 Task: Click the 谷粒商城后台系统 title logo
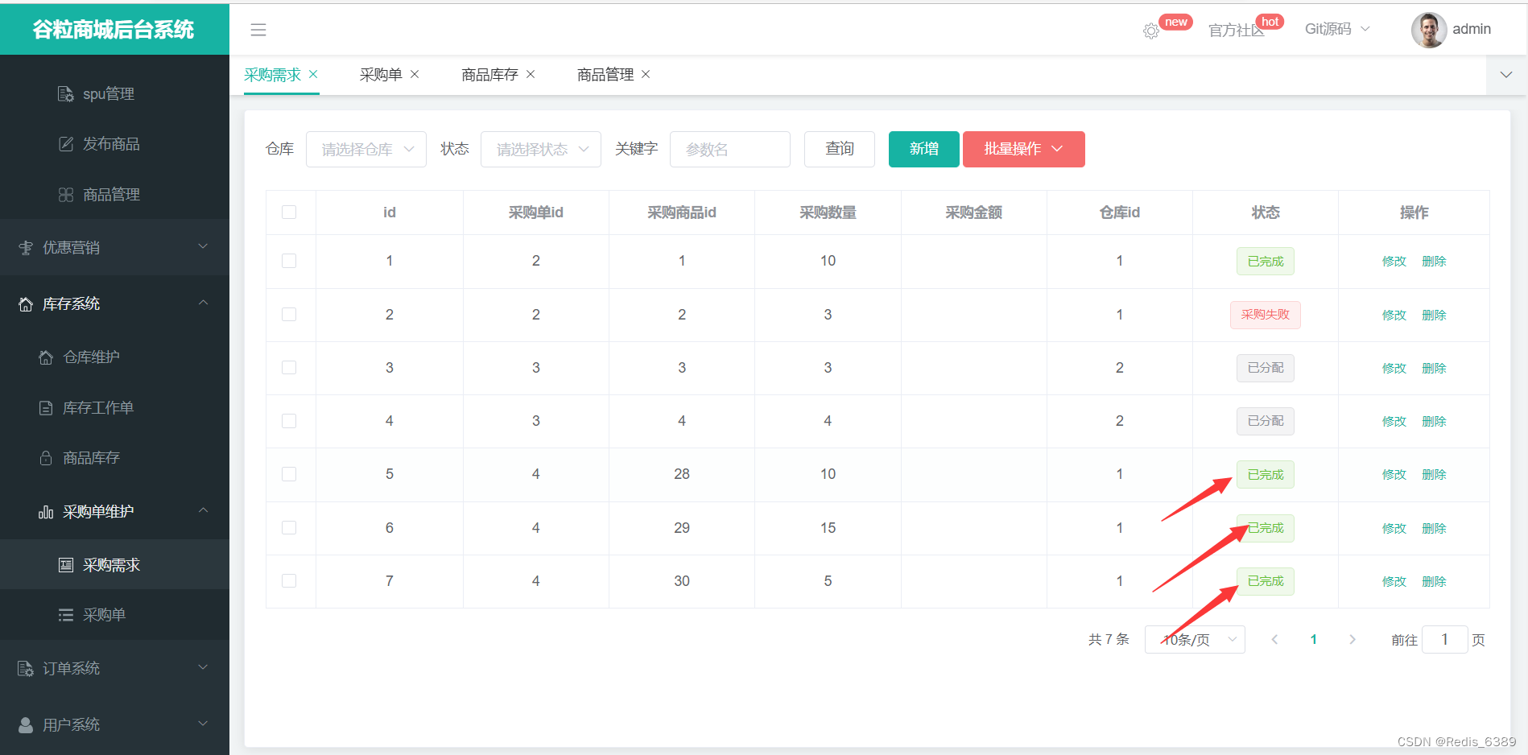click(114, 29)
